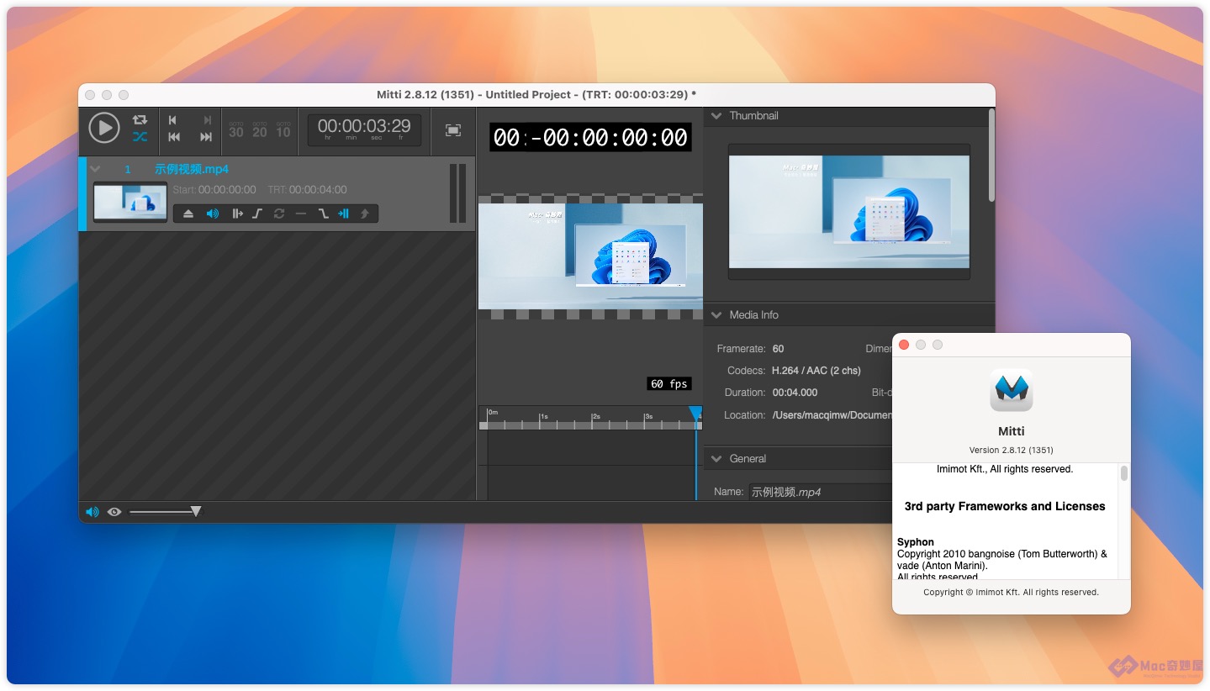Click the GOTO 10 button

[x=283, y=129]
